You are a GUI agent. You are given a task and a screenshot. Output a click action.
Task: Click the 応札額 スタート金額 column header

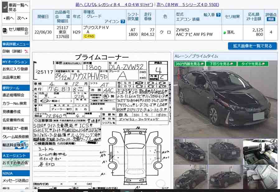(x=254, y=17)
